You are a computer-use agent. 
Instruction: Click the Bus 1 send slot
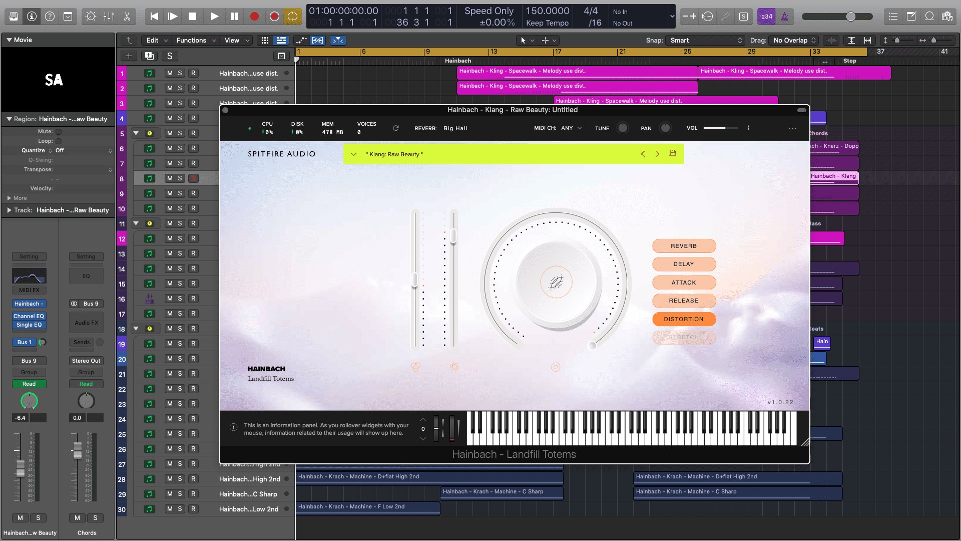tap(24, 342)
